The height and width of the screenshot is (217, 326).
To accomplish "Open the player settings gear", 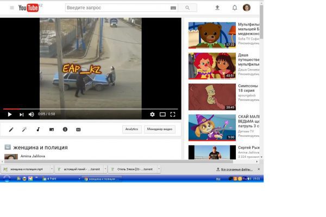I will click(x=152, y=114).
